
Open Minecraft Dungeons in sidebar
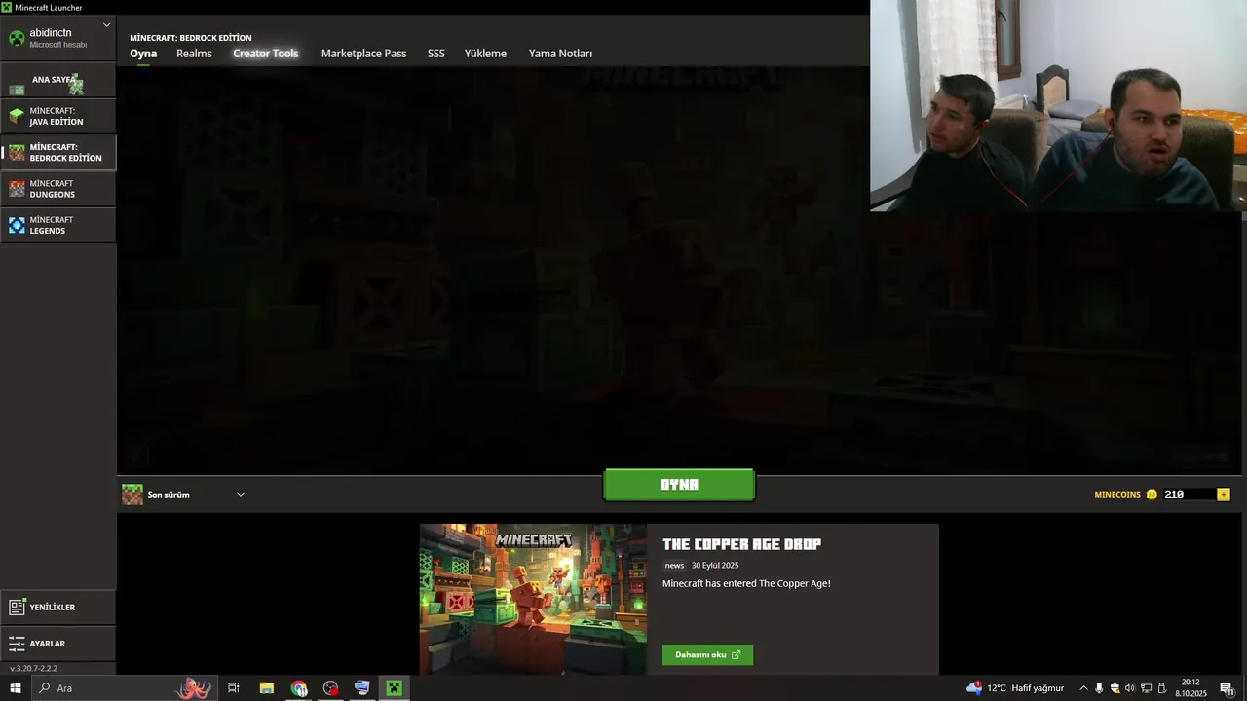pyautogui.click(x=57, y=189)
